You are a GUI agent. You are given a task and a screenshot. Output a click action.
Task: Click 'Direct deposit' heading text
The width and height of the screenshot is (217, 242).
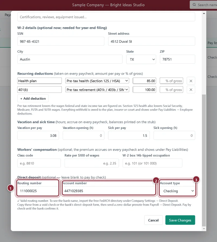coord(29,177)
